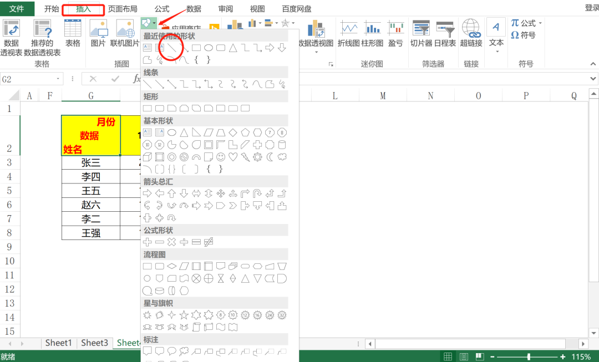Click the 115% zoom level
Viewport: 599px width, 362px height.
point(581,356)
